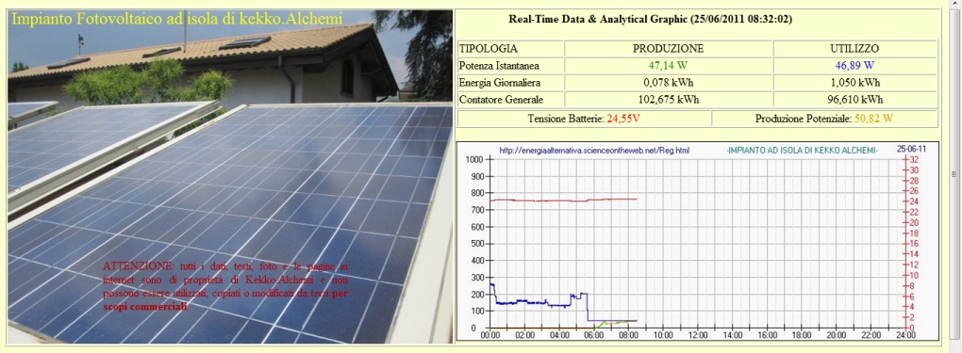Click the green 47,14 W production value

click(668, 65)
